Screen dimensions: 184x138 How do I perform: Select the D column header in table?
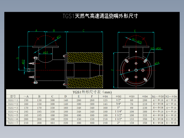65,96
